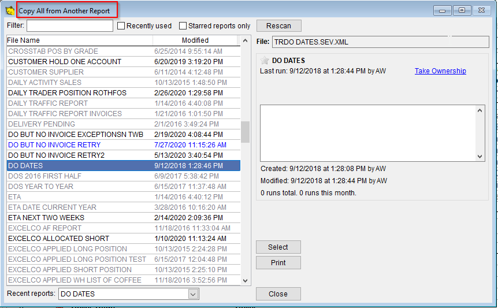Screen dimensions: 498x308
Task: Click the Take Ownership link
Action: (x=440, y=71)
